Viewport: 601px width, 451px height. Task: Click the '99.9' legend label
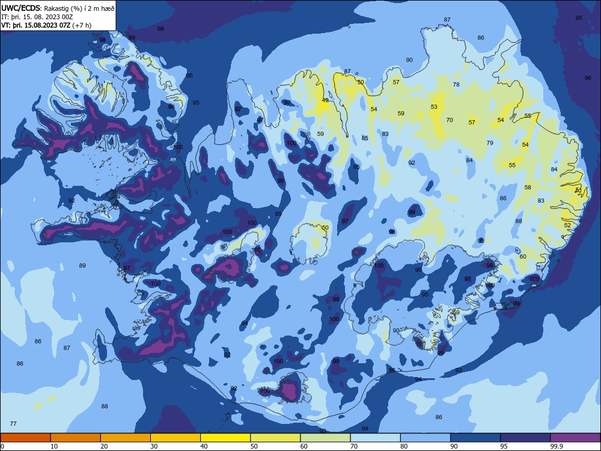(557, 446)
